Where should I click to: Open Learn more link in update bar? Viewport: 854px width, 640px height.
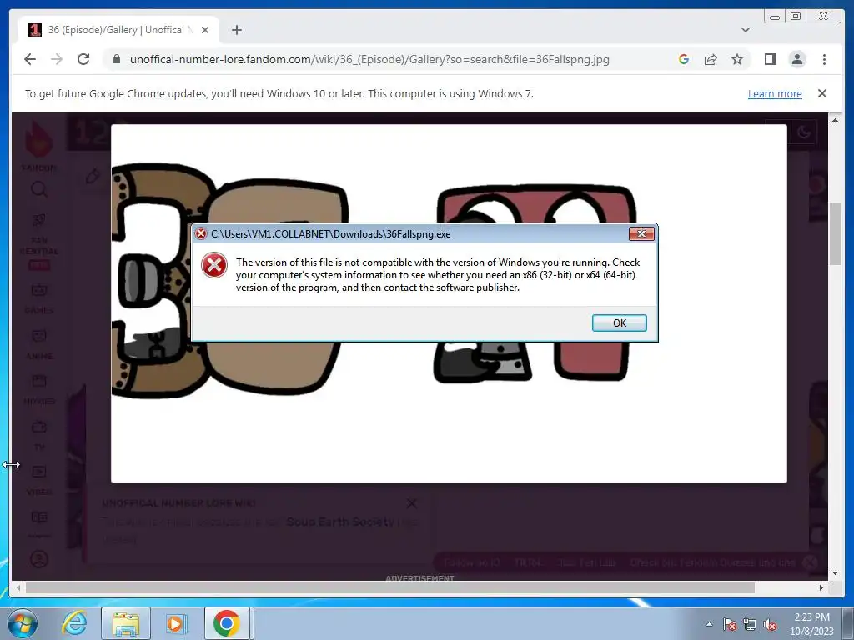click(x=775, y=93)
